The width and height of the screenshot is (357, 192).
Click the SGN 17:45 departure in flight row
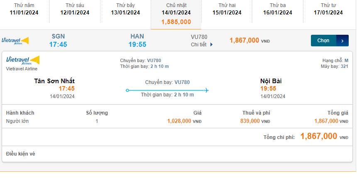pyautogui.click(x=58, y=41)
